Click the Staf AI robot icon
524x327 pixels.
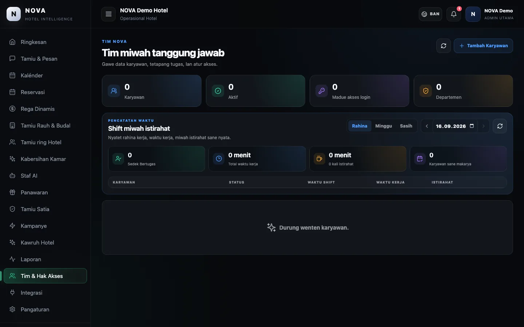pos(12,175)
